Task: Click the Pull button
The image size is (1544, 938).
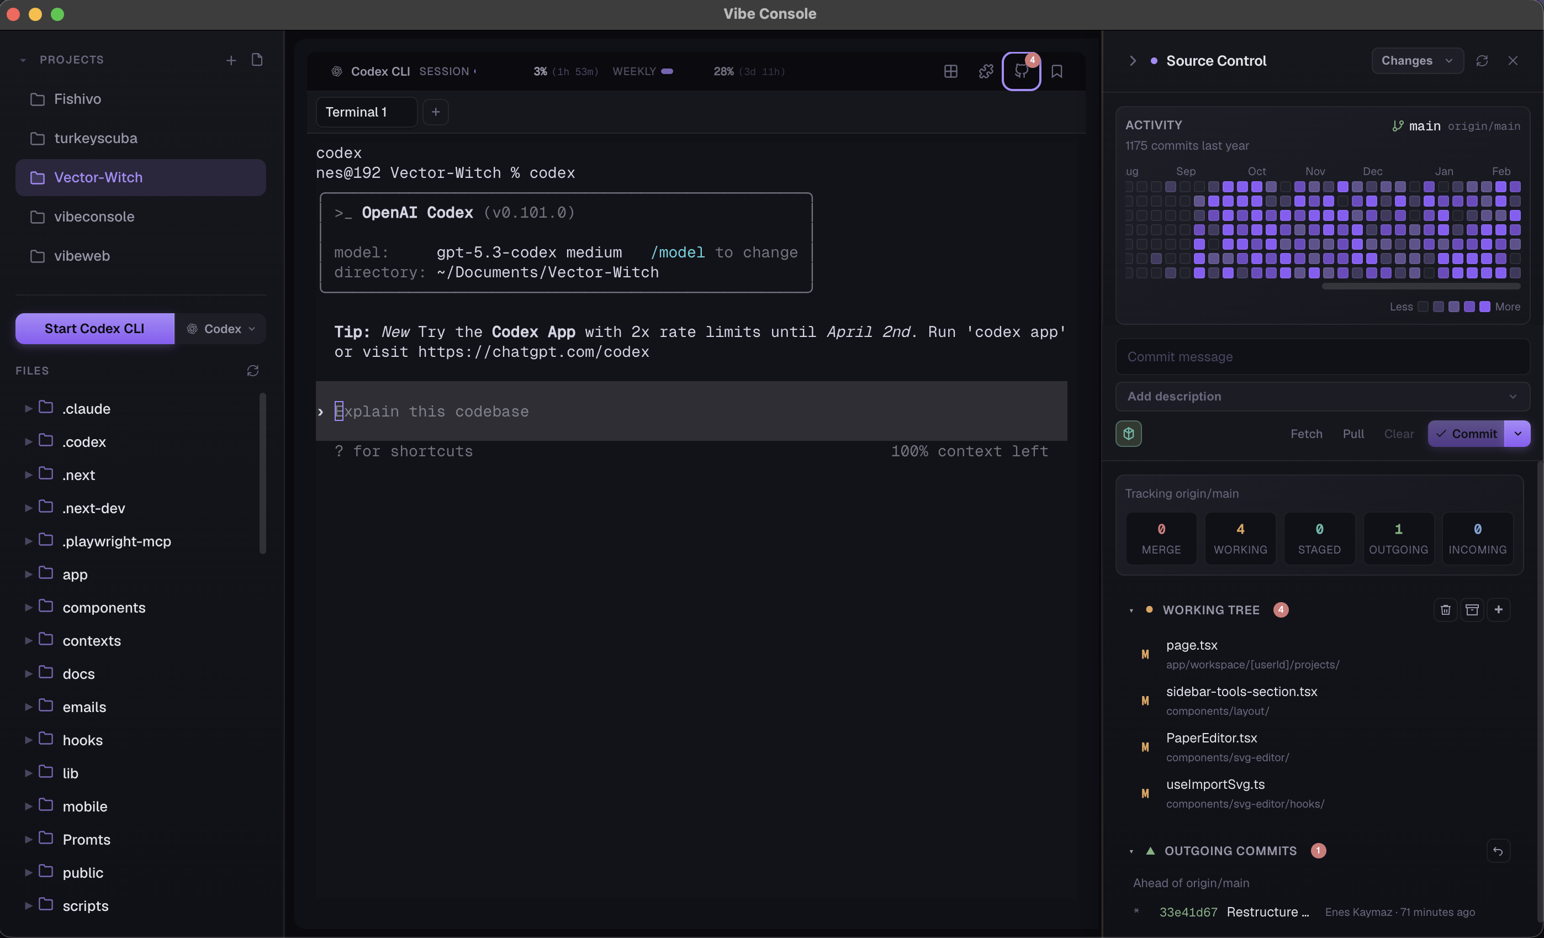Action: (x=1353, y=434)
